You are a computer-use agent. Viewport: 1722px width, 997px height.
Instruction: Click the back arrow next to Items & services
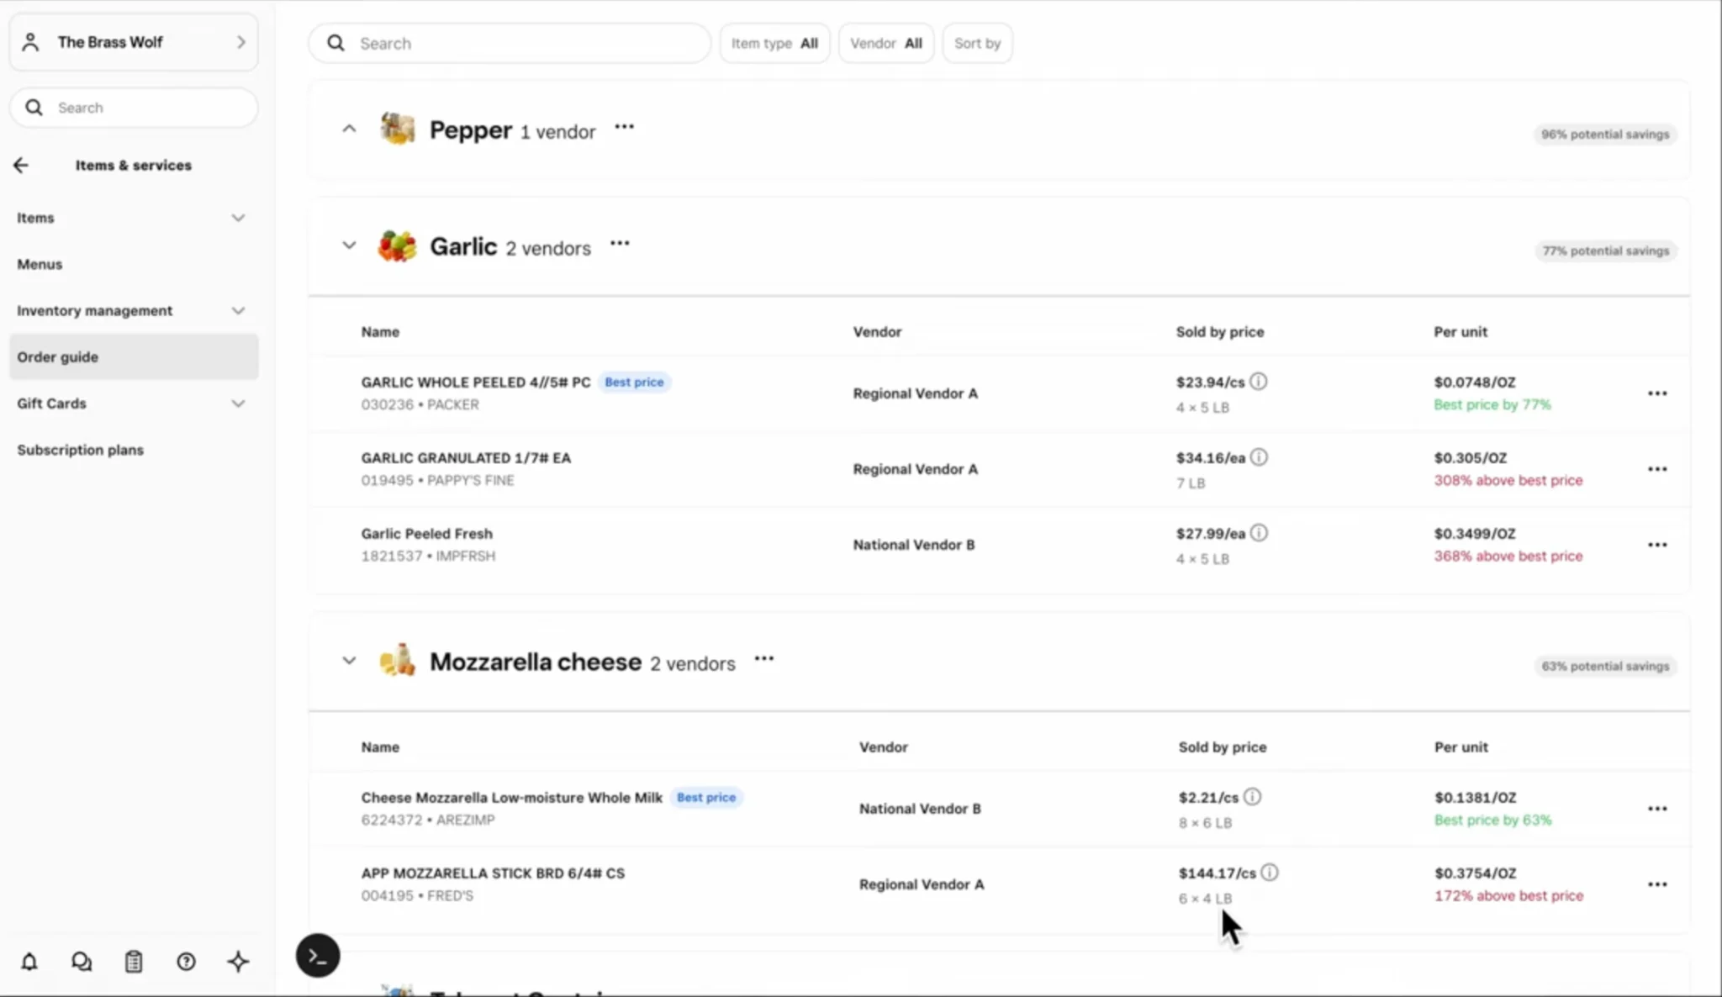click(x=21, y=166)
